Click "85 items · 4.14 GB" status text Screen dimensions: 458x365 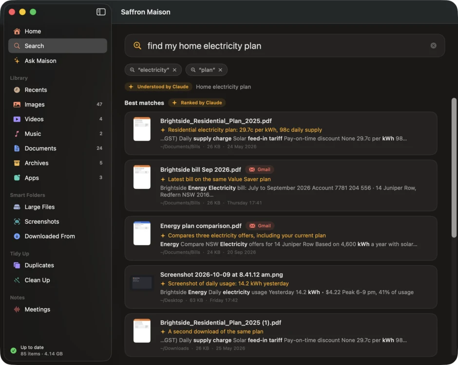[x=41, y=354]
